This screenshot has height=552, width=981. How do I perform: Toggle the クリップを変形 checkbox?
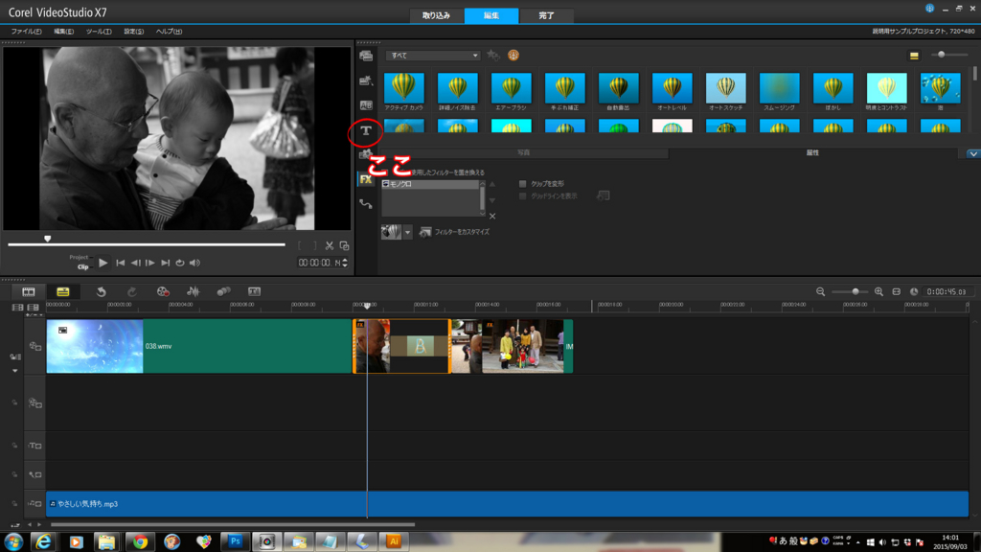click(x=522, y=184)
